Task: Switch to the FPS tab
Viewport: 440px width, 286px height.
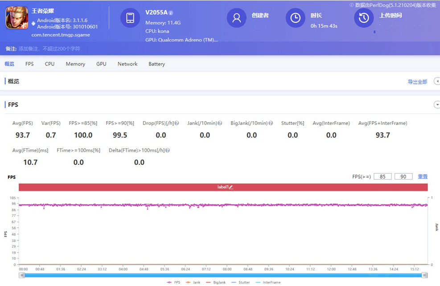Action: 29,64
